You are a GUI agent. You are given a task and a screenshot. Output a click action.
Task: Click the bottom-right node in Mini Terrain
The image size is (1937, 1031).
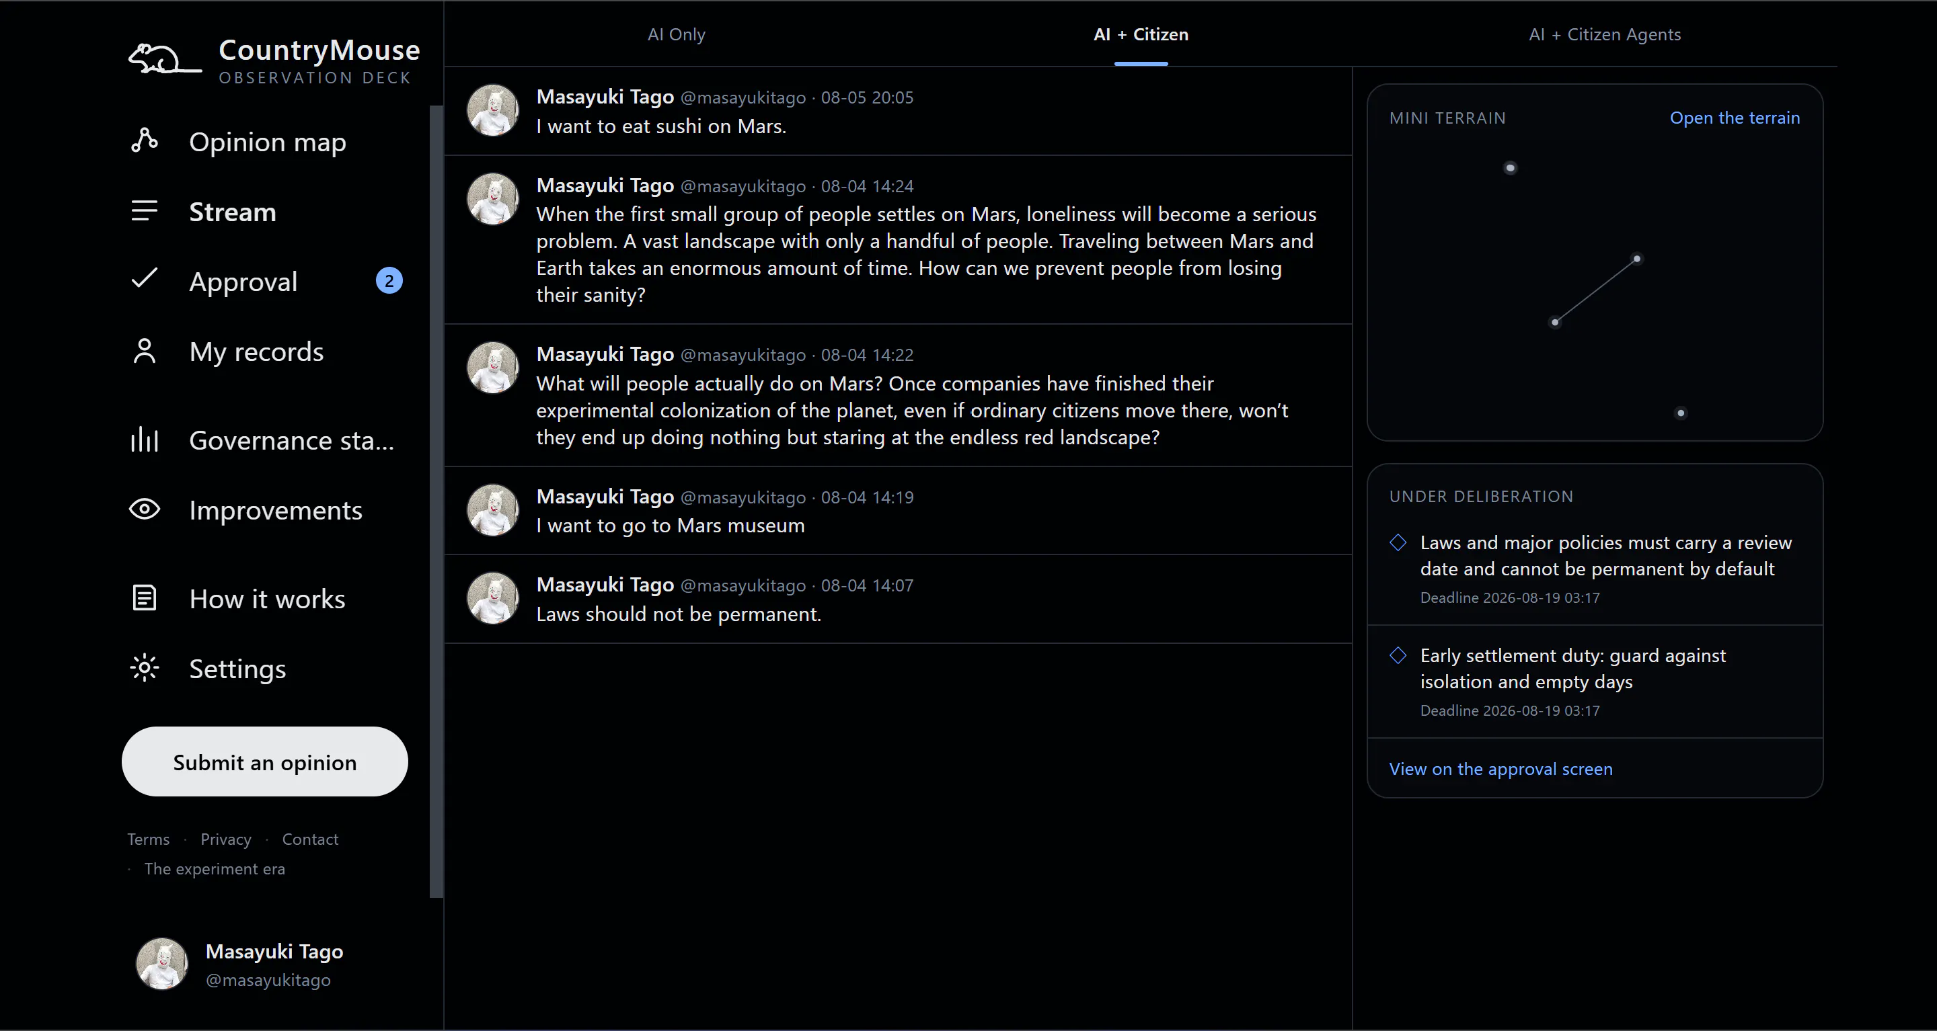1681,413
